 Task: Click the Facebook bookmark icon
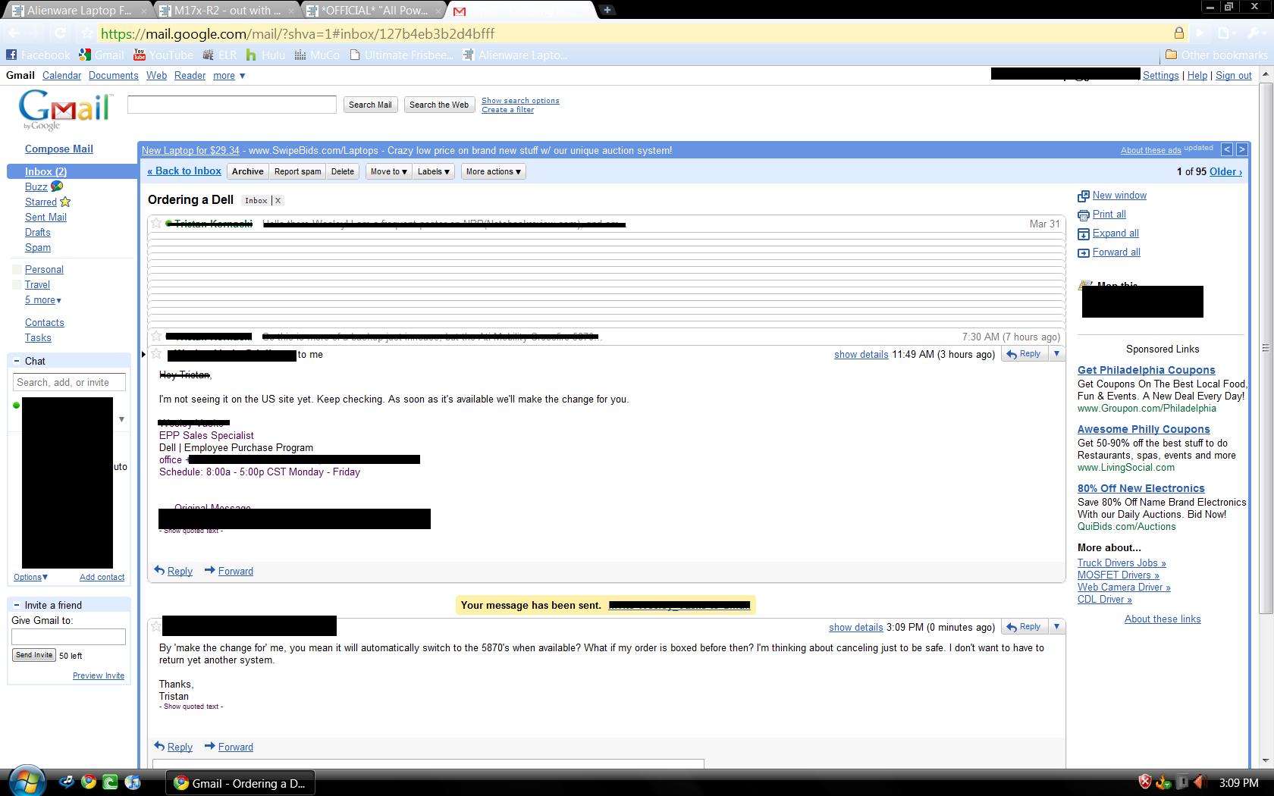[x=11, y=55]
